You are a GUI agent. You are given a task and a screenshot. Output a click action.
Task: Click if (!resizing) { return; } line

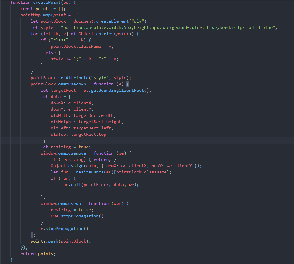tap(83, 159)
